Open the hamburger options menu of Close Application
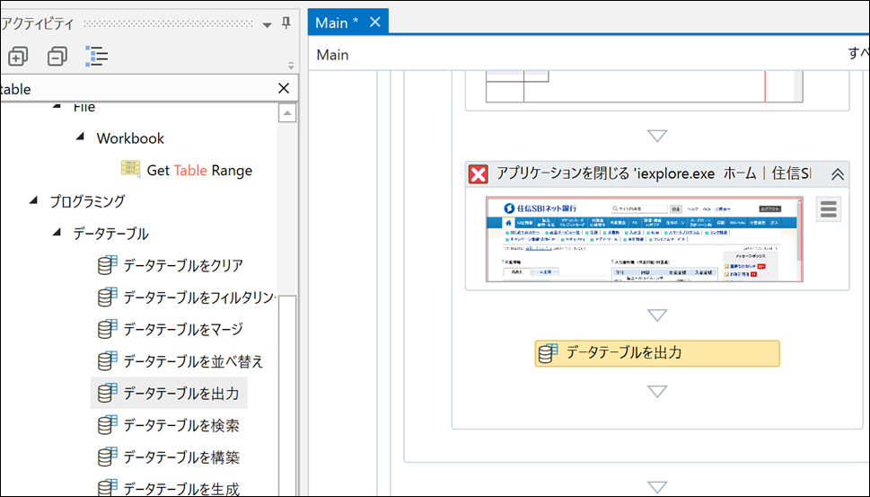The height and width of the screenshot is (497, 870). pyautogui.click(x=828, y=209)
